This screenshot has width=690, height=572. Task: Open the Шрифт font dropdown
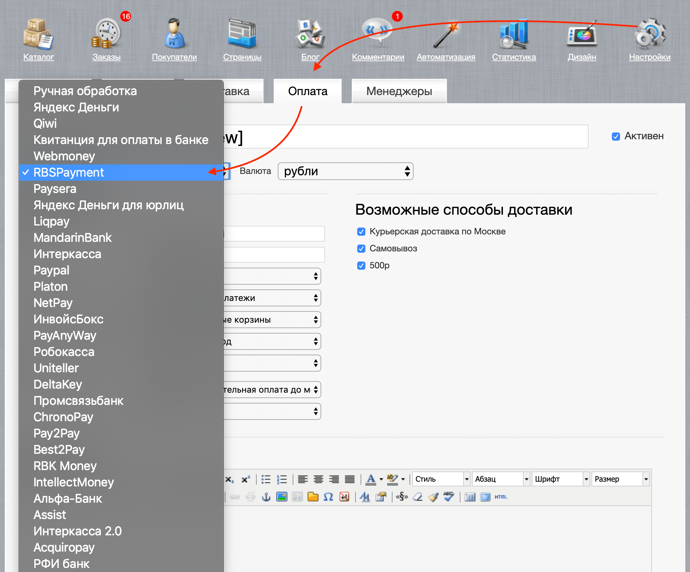[560, 479]
